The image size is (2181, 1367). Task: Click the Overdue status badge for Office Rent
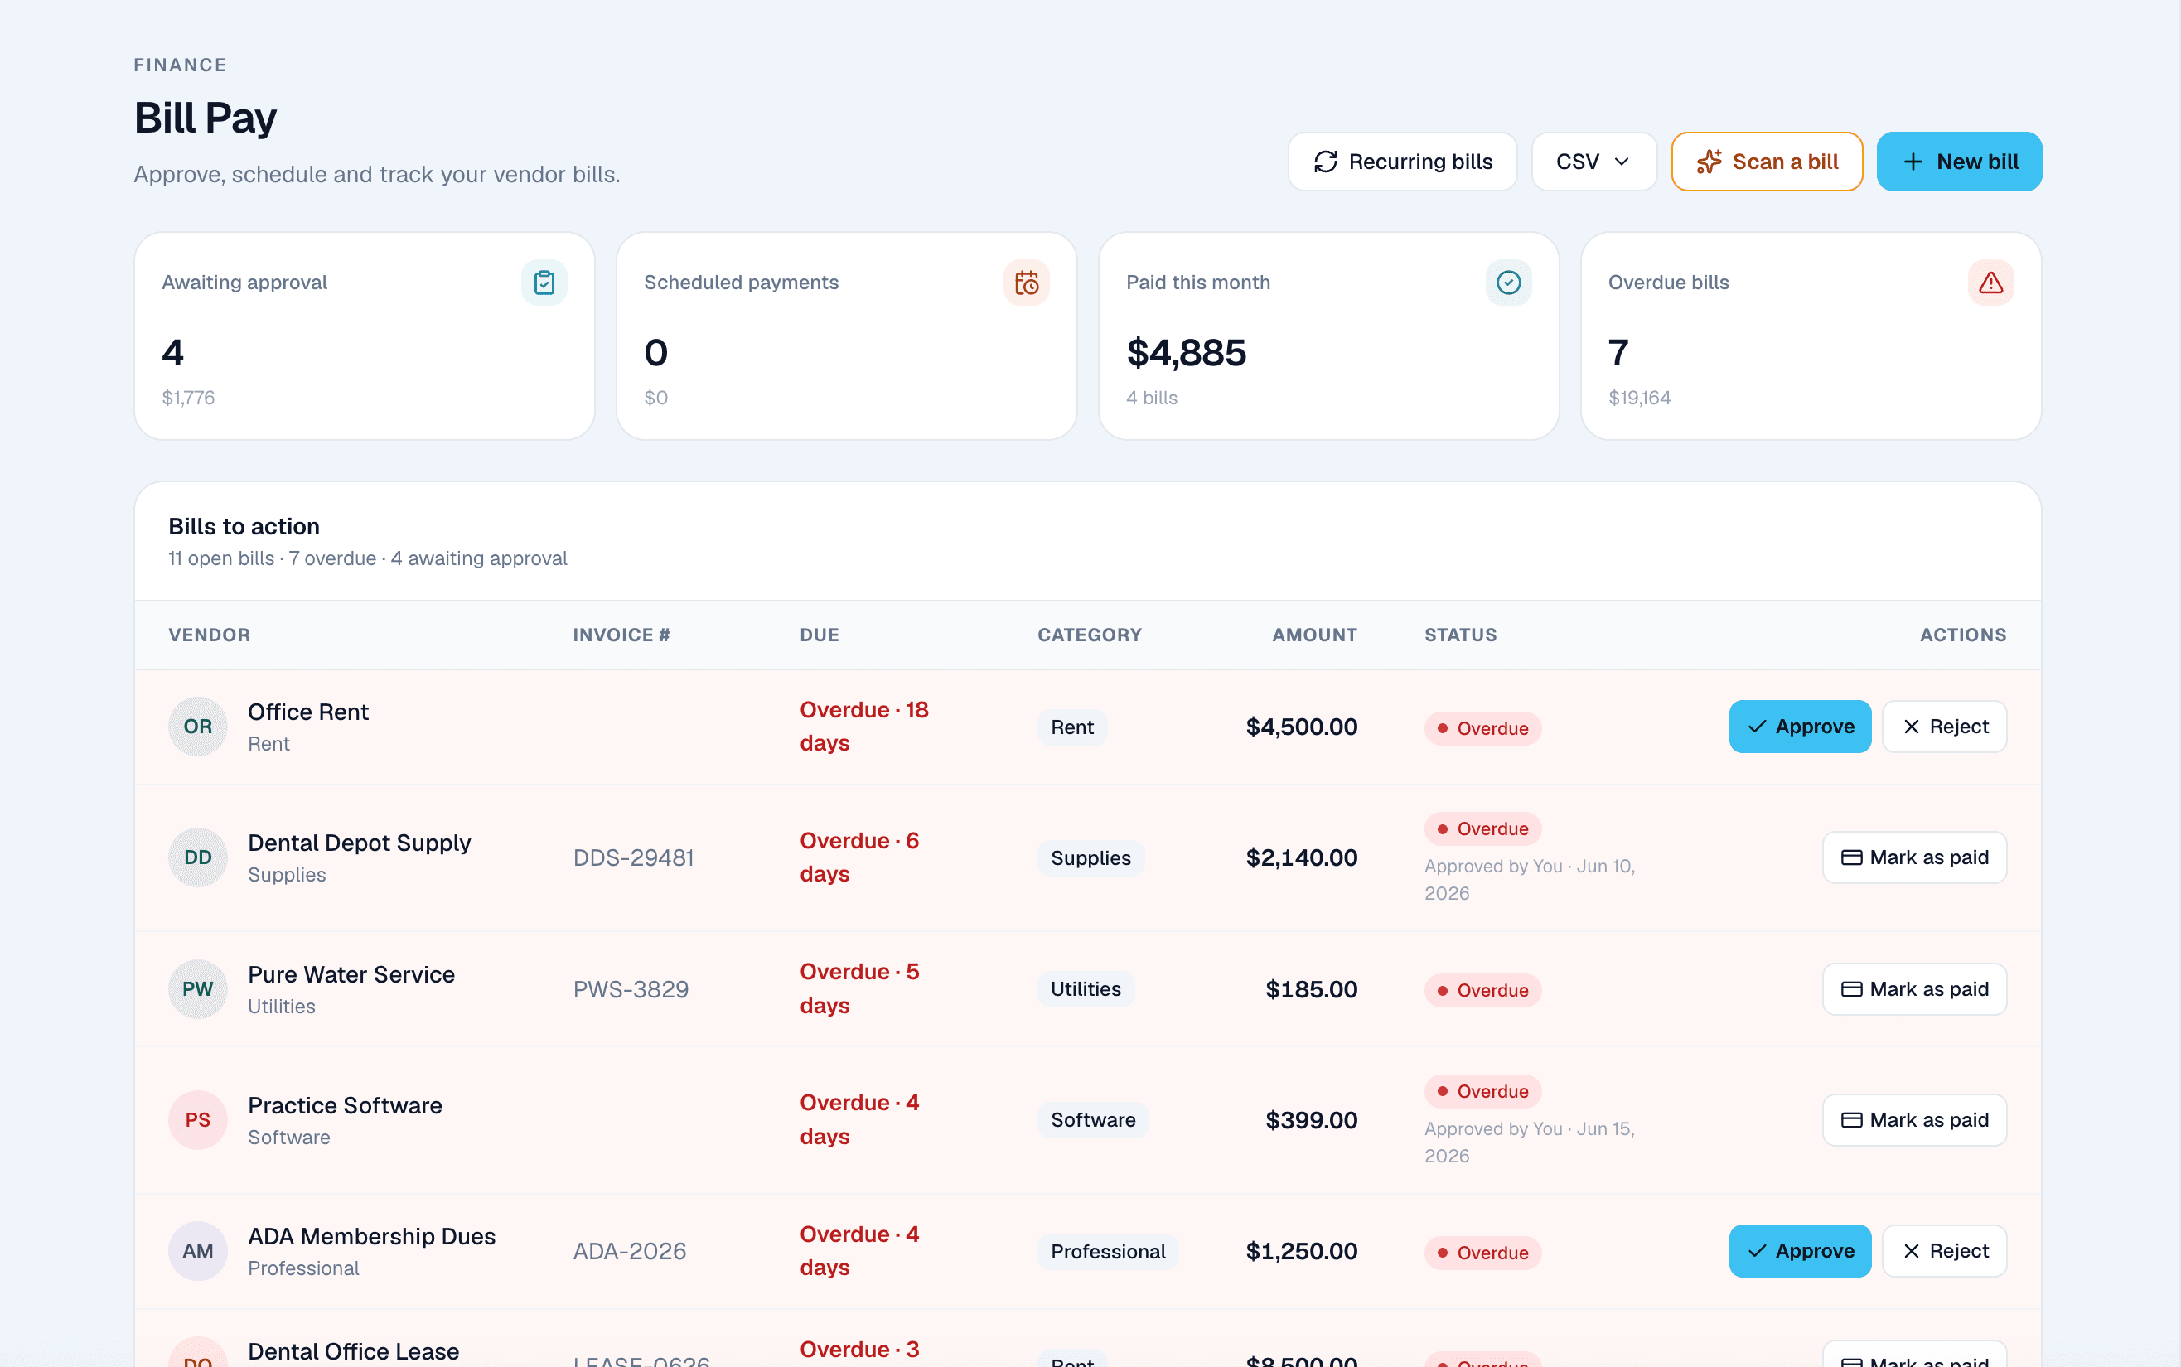[1483, 729]
